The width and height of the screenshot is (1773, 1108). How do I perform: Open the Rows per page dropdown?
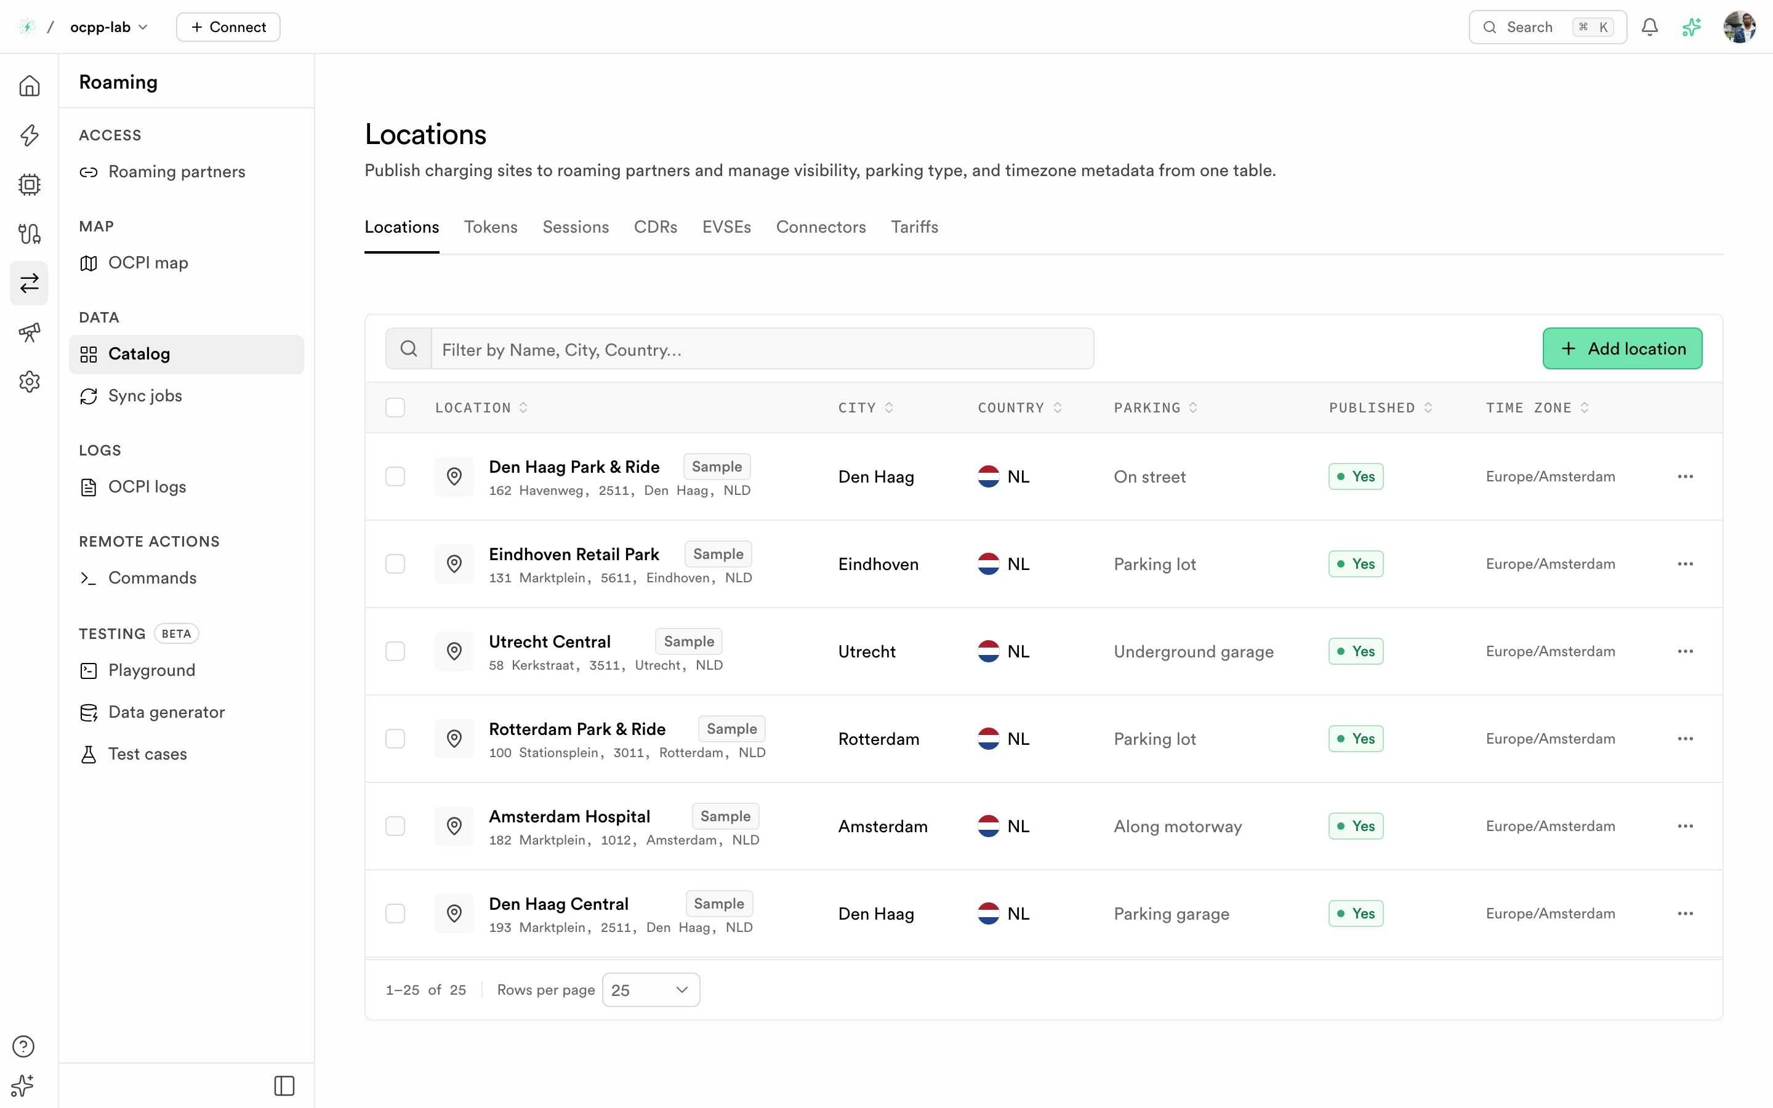651,990
